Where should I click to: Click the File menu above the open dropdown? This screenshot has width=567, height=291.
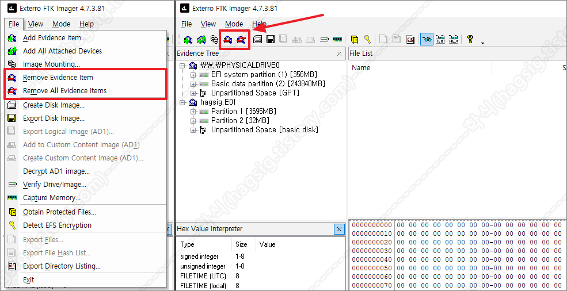point(14,24)
